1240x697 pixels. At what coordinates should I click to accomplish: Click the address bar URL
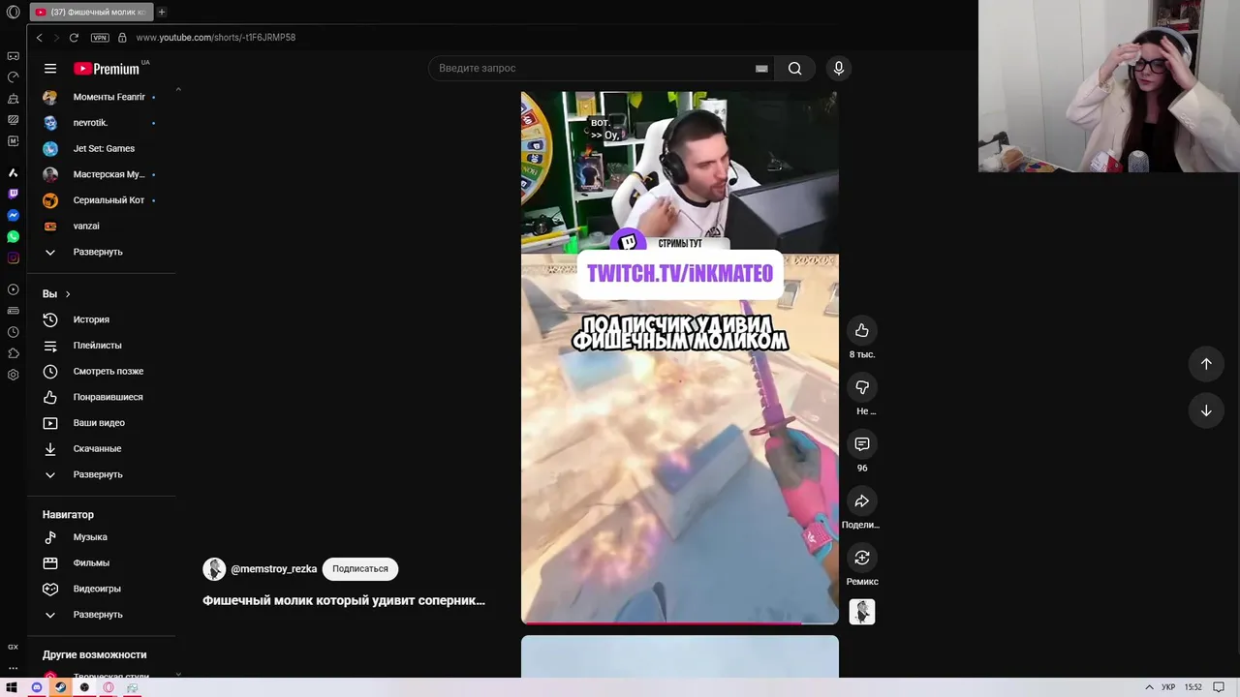click(x=216, y=38)
